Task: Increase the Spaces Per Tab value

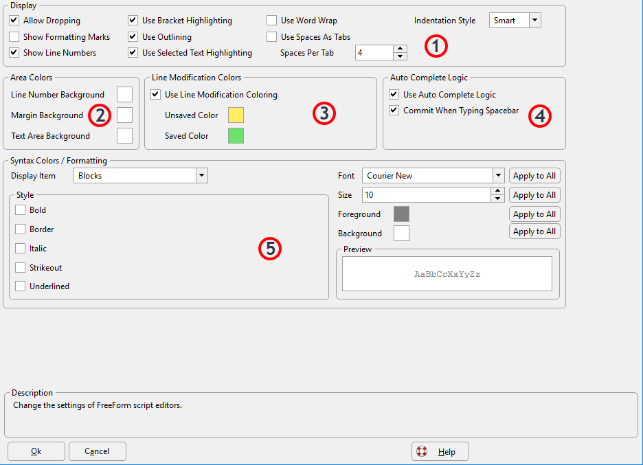Action: 401,48
